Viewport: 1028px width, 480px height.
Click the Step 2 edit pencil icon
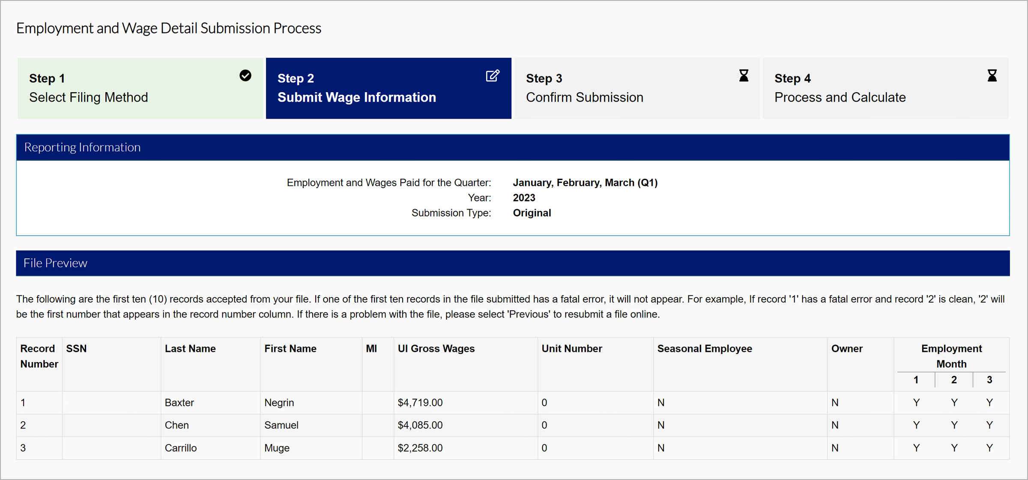493,76
